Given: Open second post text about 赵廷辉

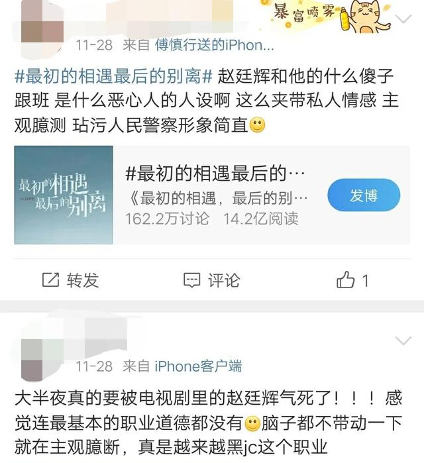Looking at the screenshot, I should tap(208, 423).
